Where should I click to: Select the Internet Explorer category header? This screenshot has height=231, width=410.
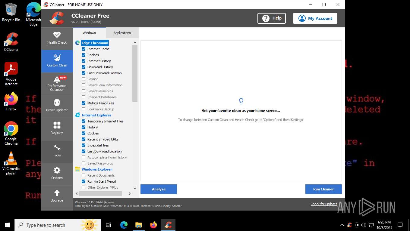coord(96,115)
